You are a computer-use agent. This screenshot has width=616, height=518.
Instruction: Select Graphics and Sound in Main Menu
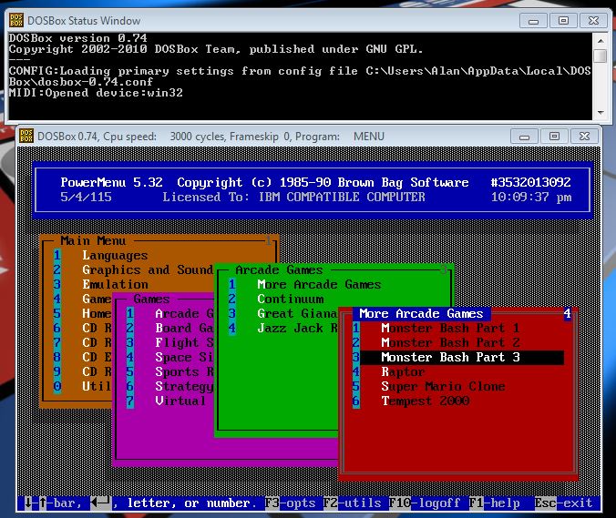click(148, 270)
